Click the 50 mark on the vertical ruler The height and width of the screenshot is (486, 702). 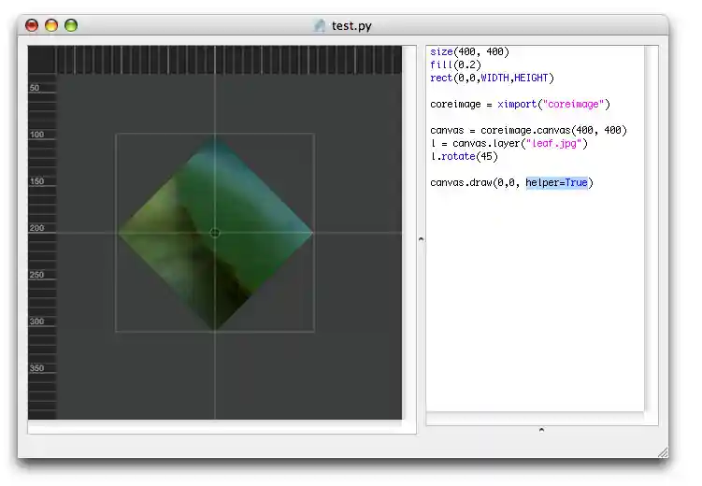36,88
